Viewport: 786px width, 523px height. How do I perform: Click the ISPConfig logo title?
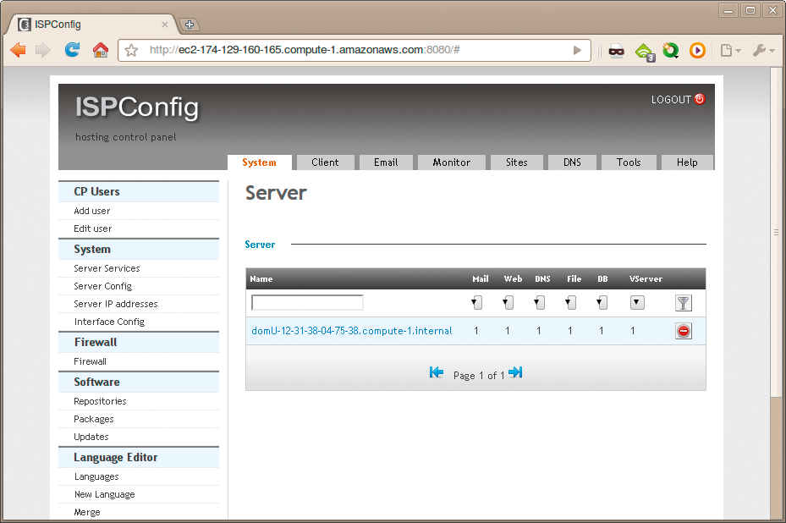tap(137, 107)
